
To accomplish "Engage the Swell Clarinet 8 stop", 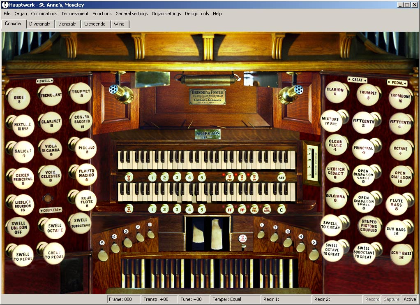I will coord(51,123).
